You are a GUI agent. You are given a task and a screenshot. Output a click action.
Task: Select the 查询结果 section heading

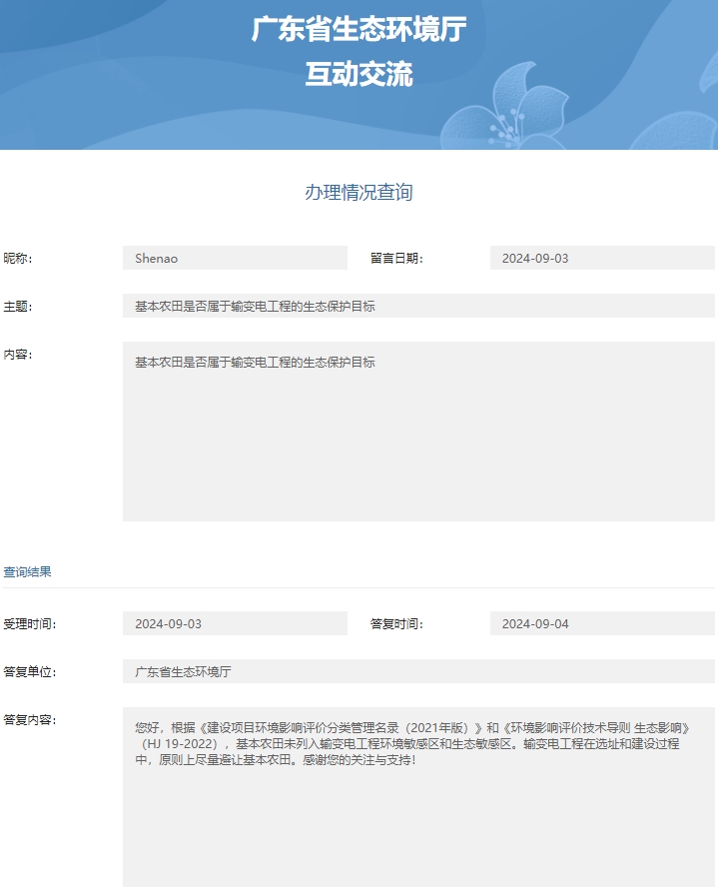point(28,572)
